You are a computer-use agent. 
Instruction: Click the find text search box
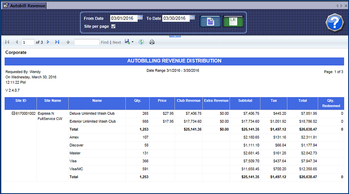pos(87,42)
